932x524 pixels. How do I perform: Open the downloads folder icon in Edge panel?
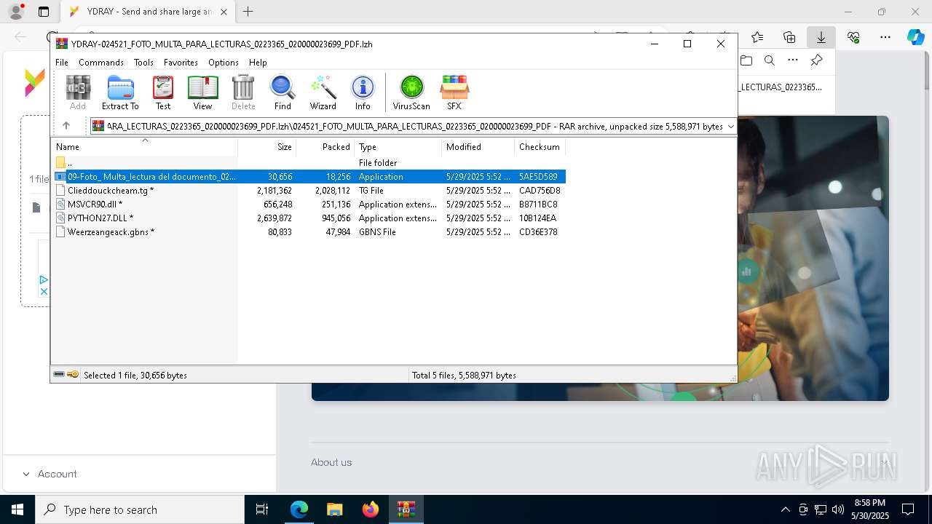click(x=746, y=60)
